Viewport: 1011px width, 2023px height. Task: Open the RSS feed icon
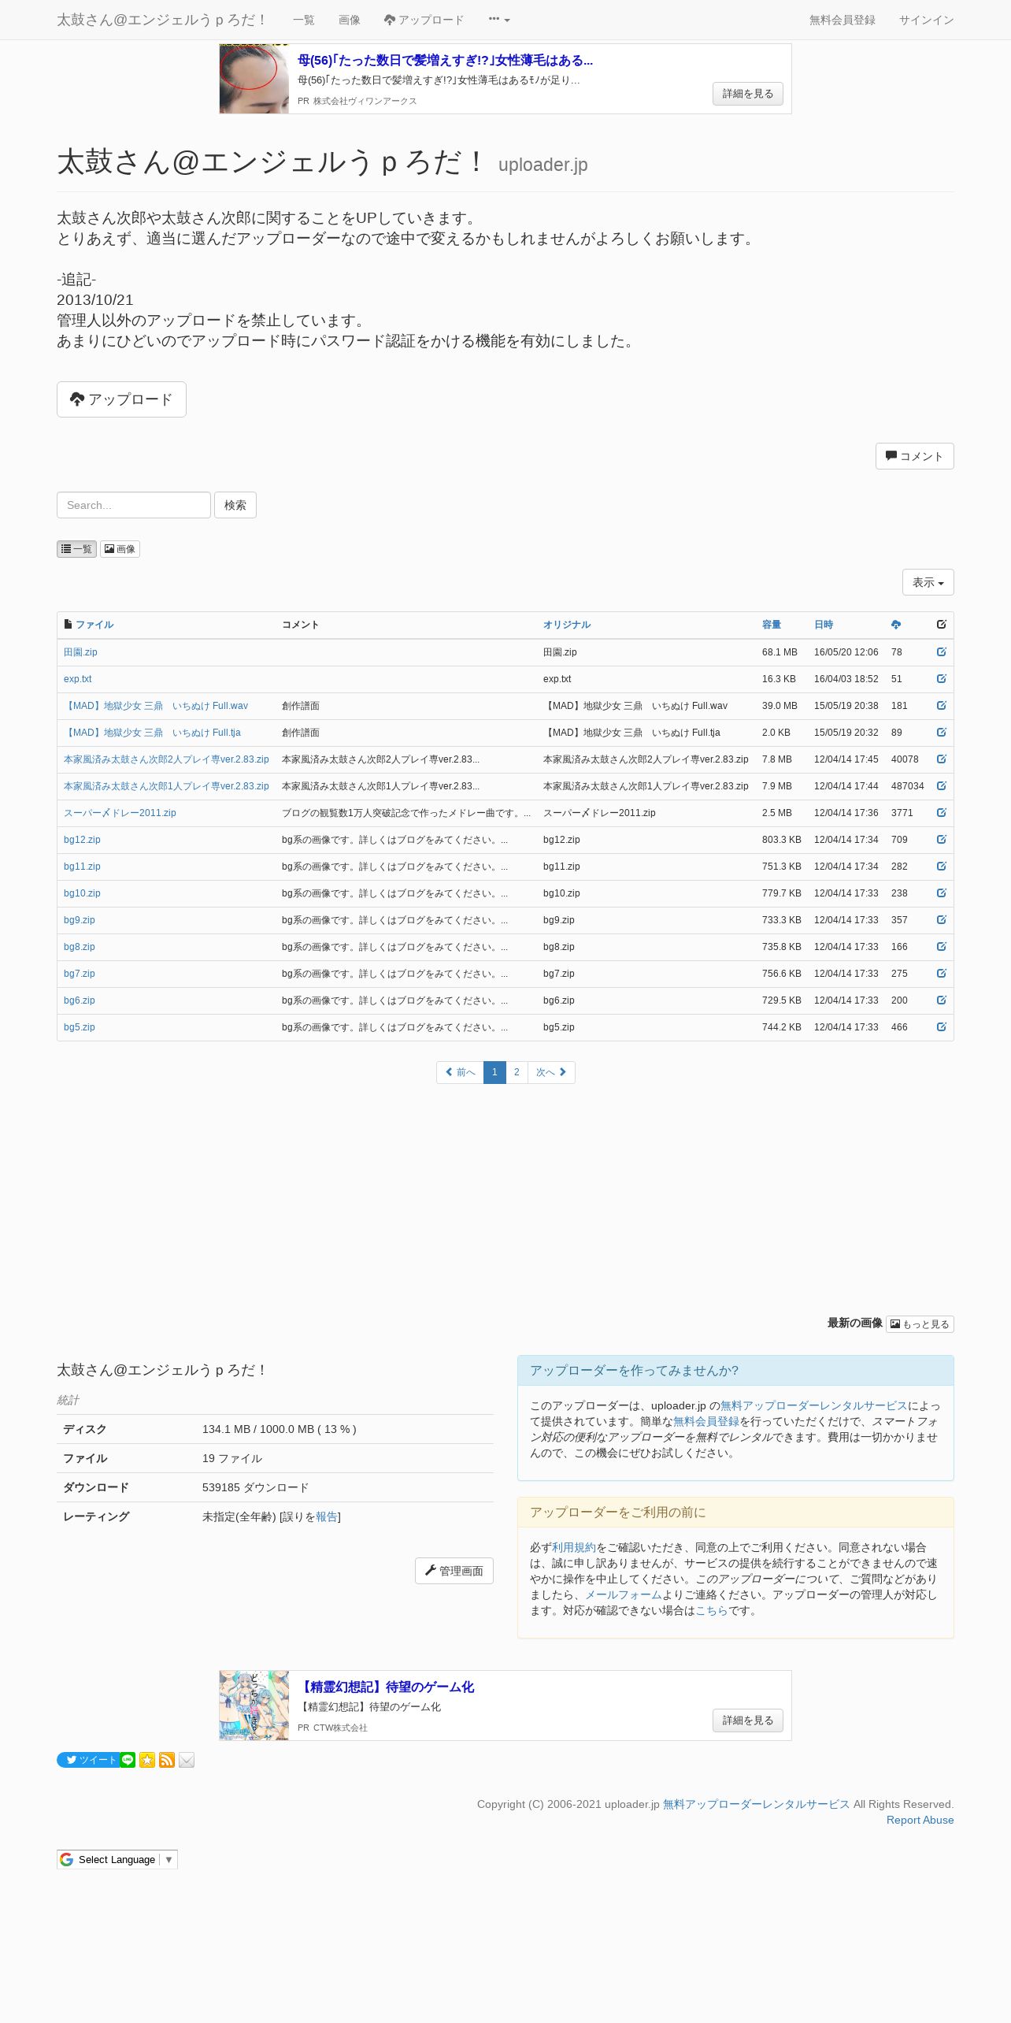(x=167, y=1760)
